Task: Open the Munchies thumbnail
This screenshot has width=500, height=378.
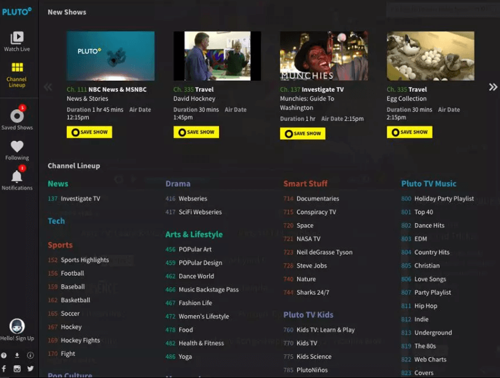Action: [324, 56]
